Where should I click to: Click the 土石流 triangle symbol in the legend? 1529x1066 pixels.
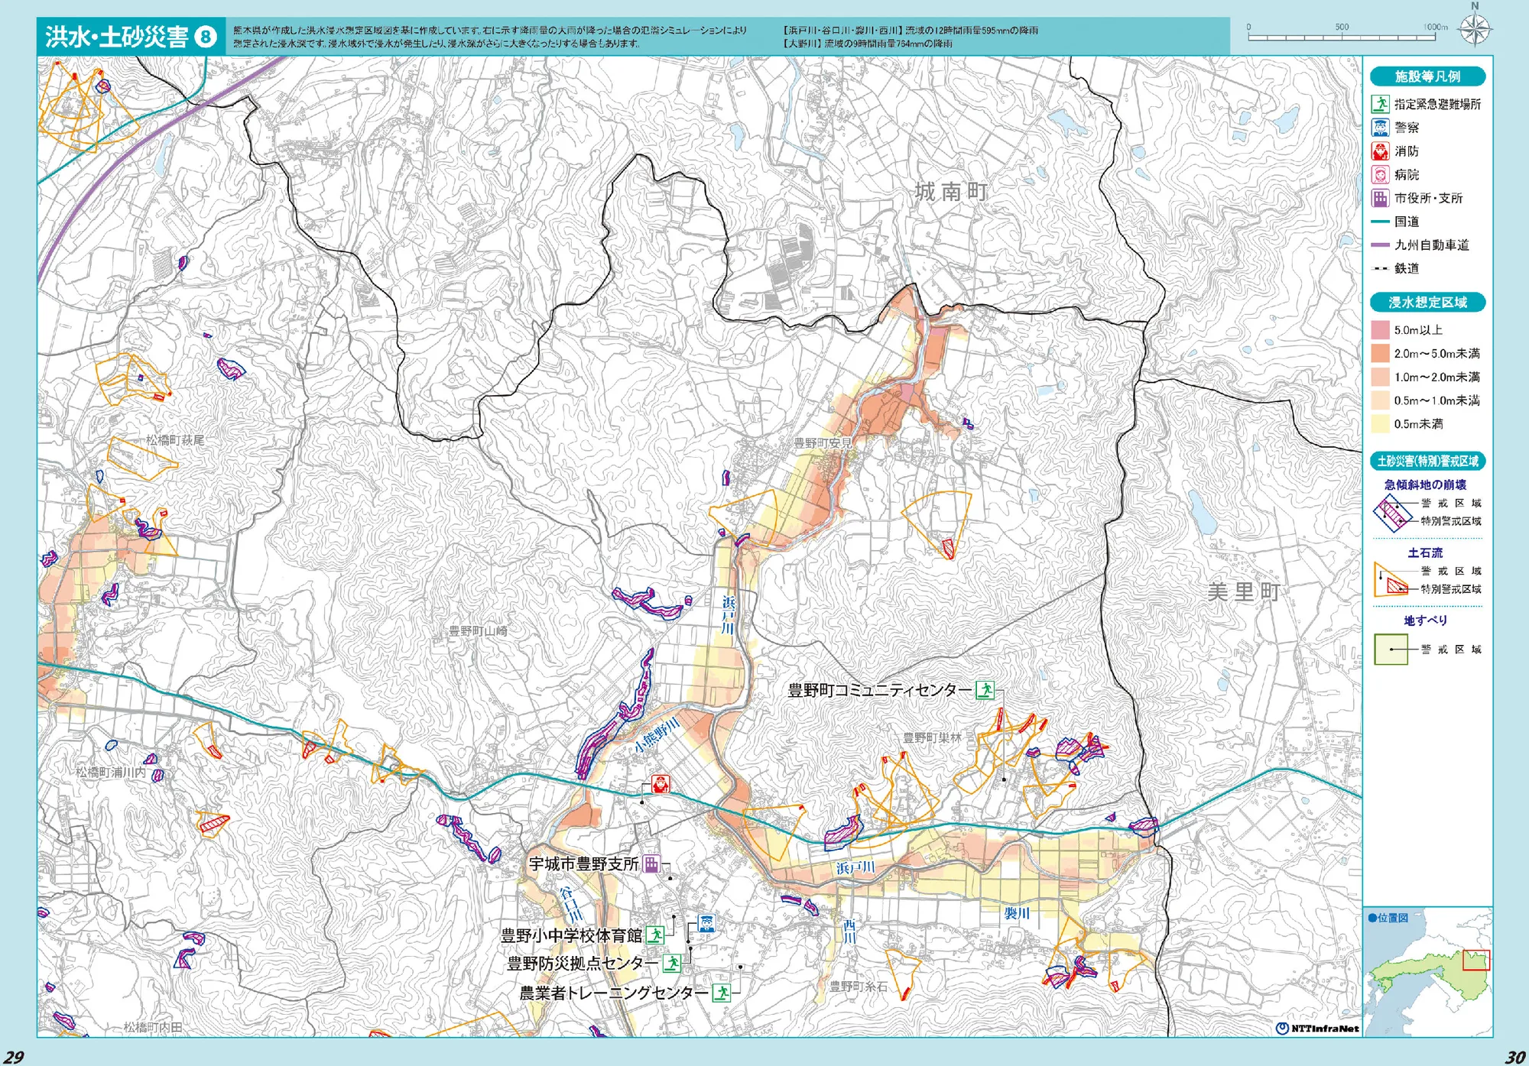pos(1391,579)
